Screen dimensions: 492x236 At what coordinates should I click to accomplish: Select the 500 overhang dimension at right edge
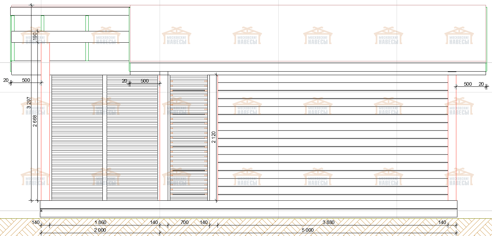point(468,84)
